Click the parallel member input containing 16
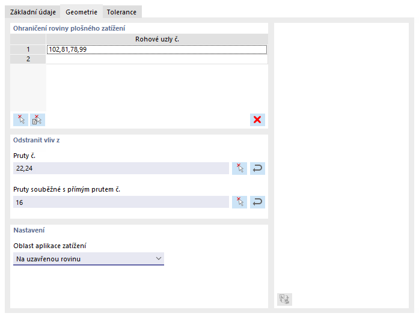419x316 pixels. [x=121, y=202]
